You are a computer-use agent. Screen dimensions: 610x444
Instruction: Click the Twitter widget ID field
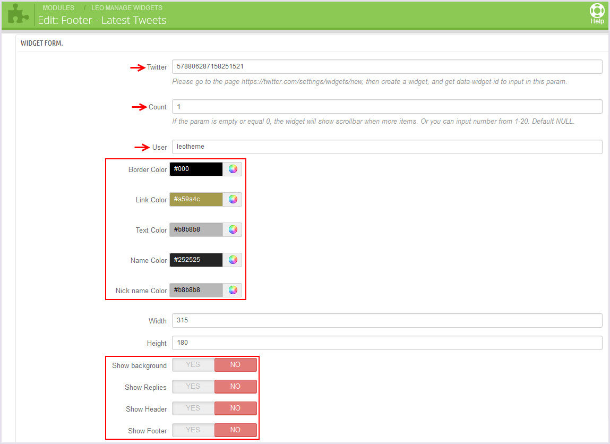coord(386,66)
